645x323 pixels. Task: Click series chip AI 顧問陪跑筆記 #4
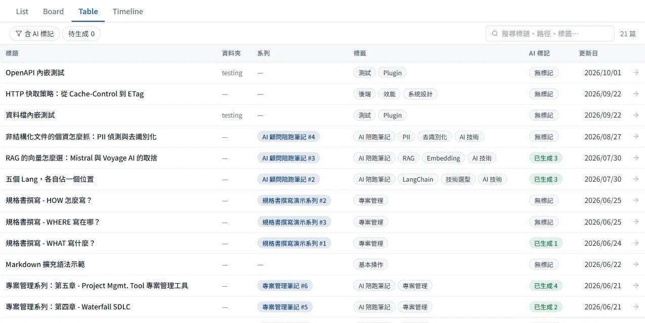[289, 137]
